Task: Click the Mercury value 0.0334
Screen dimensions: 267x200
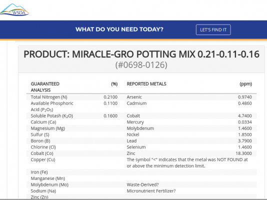Action: (x=245, y=122)
